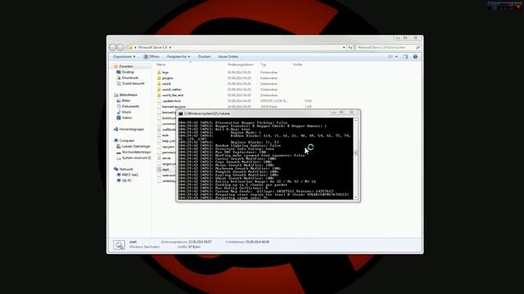
Task: Click the Öffnen toolbar button
Action: coord(151,56)
